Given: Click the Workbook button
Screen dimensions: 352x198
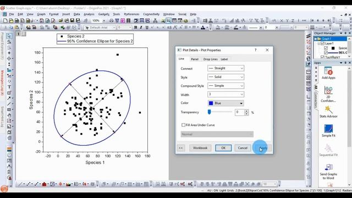Looking at the screenshot, I should tap(200, 148).
